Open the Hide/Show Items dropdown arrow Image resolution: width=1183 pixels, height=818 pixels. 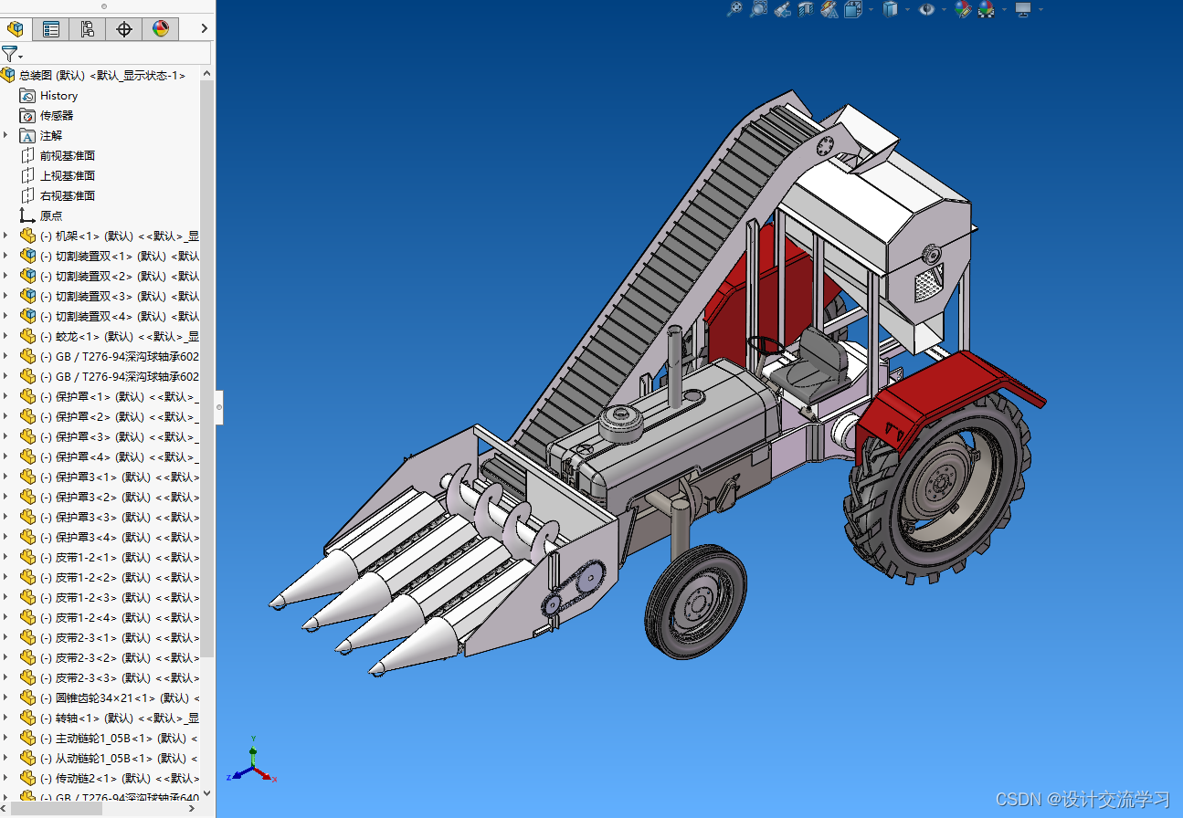[945, 9]
